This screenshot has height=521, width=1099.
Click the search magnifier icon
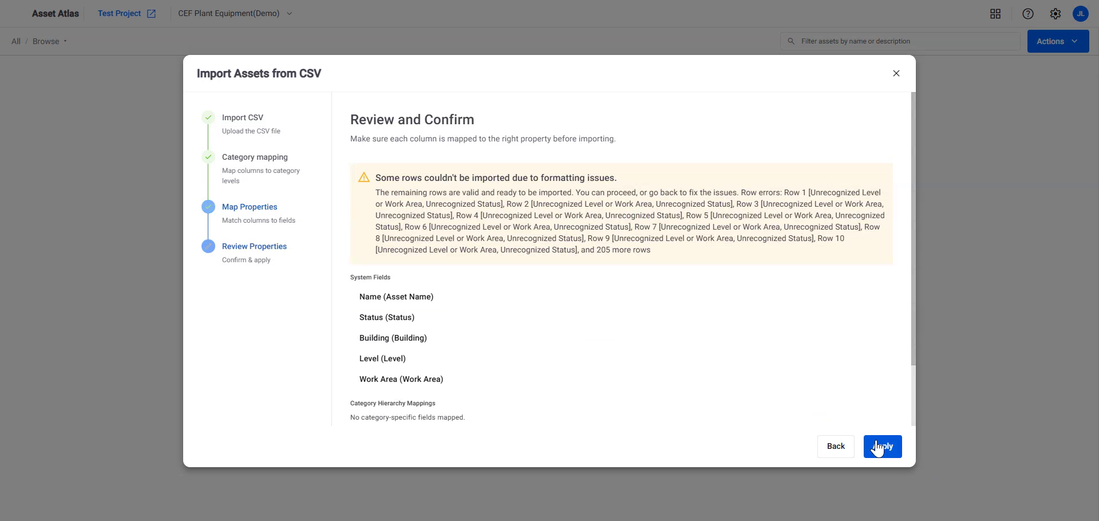791,41
